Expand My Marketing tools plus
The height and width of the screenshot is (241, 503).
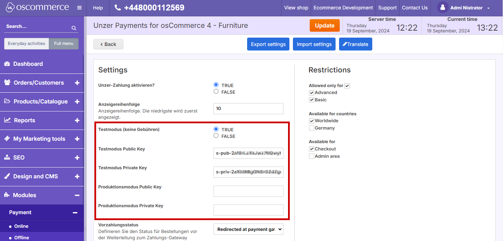[x=77, y=139]
